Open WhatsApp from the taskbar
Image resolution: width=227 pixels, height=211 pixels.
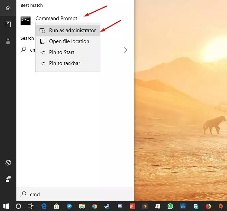pyautogui.click(x=170, y=206)
